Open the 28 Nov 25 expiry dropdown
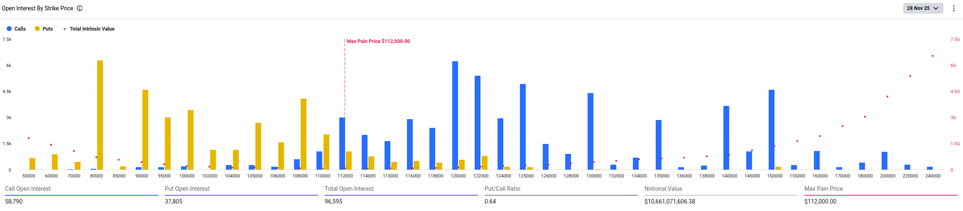The width and height of the screenshot is (963, 211). pyautogui.click(x=923, y=8)
